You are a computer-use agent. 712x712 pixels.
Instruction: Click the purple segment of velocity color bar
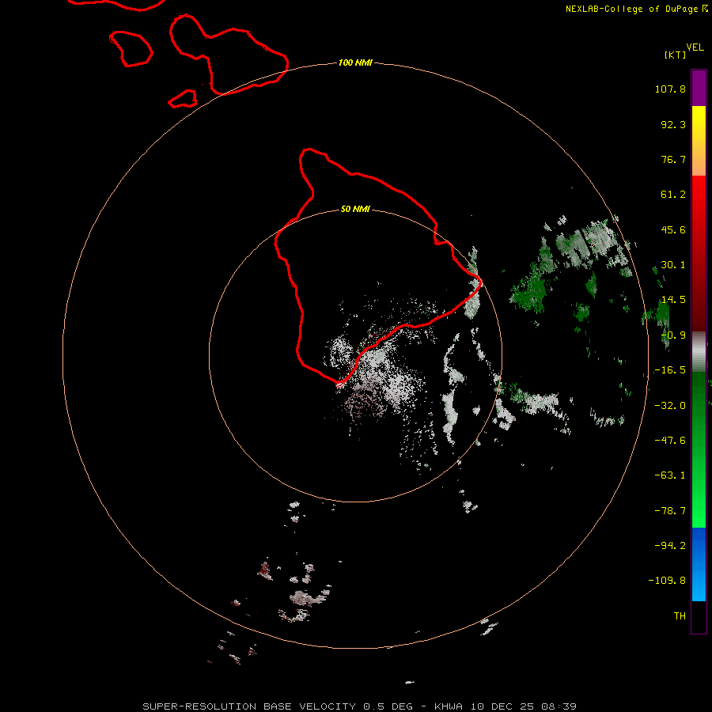tap(699, 88)
